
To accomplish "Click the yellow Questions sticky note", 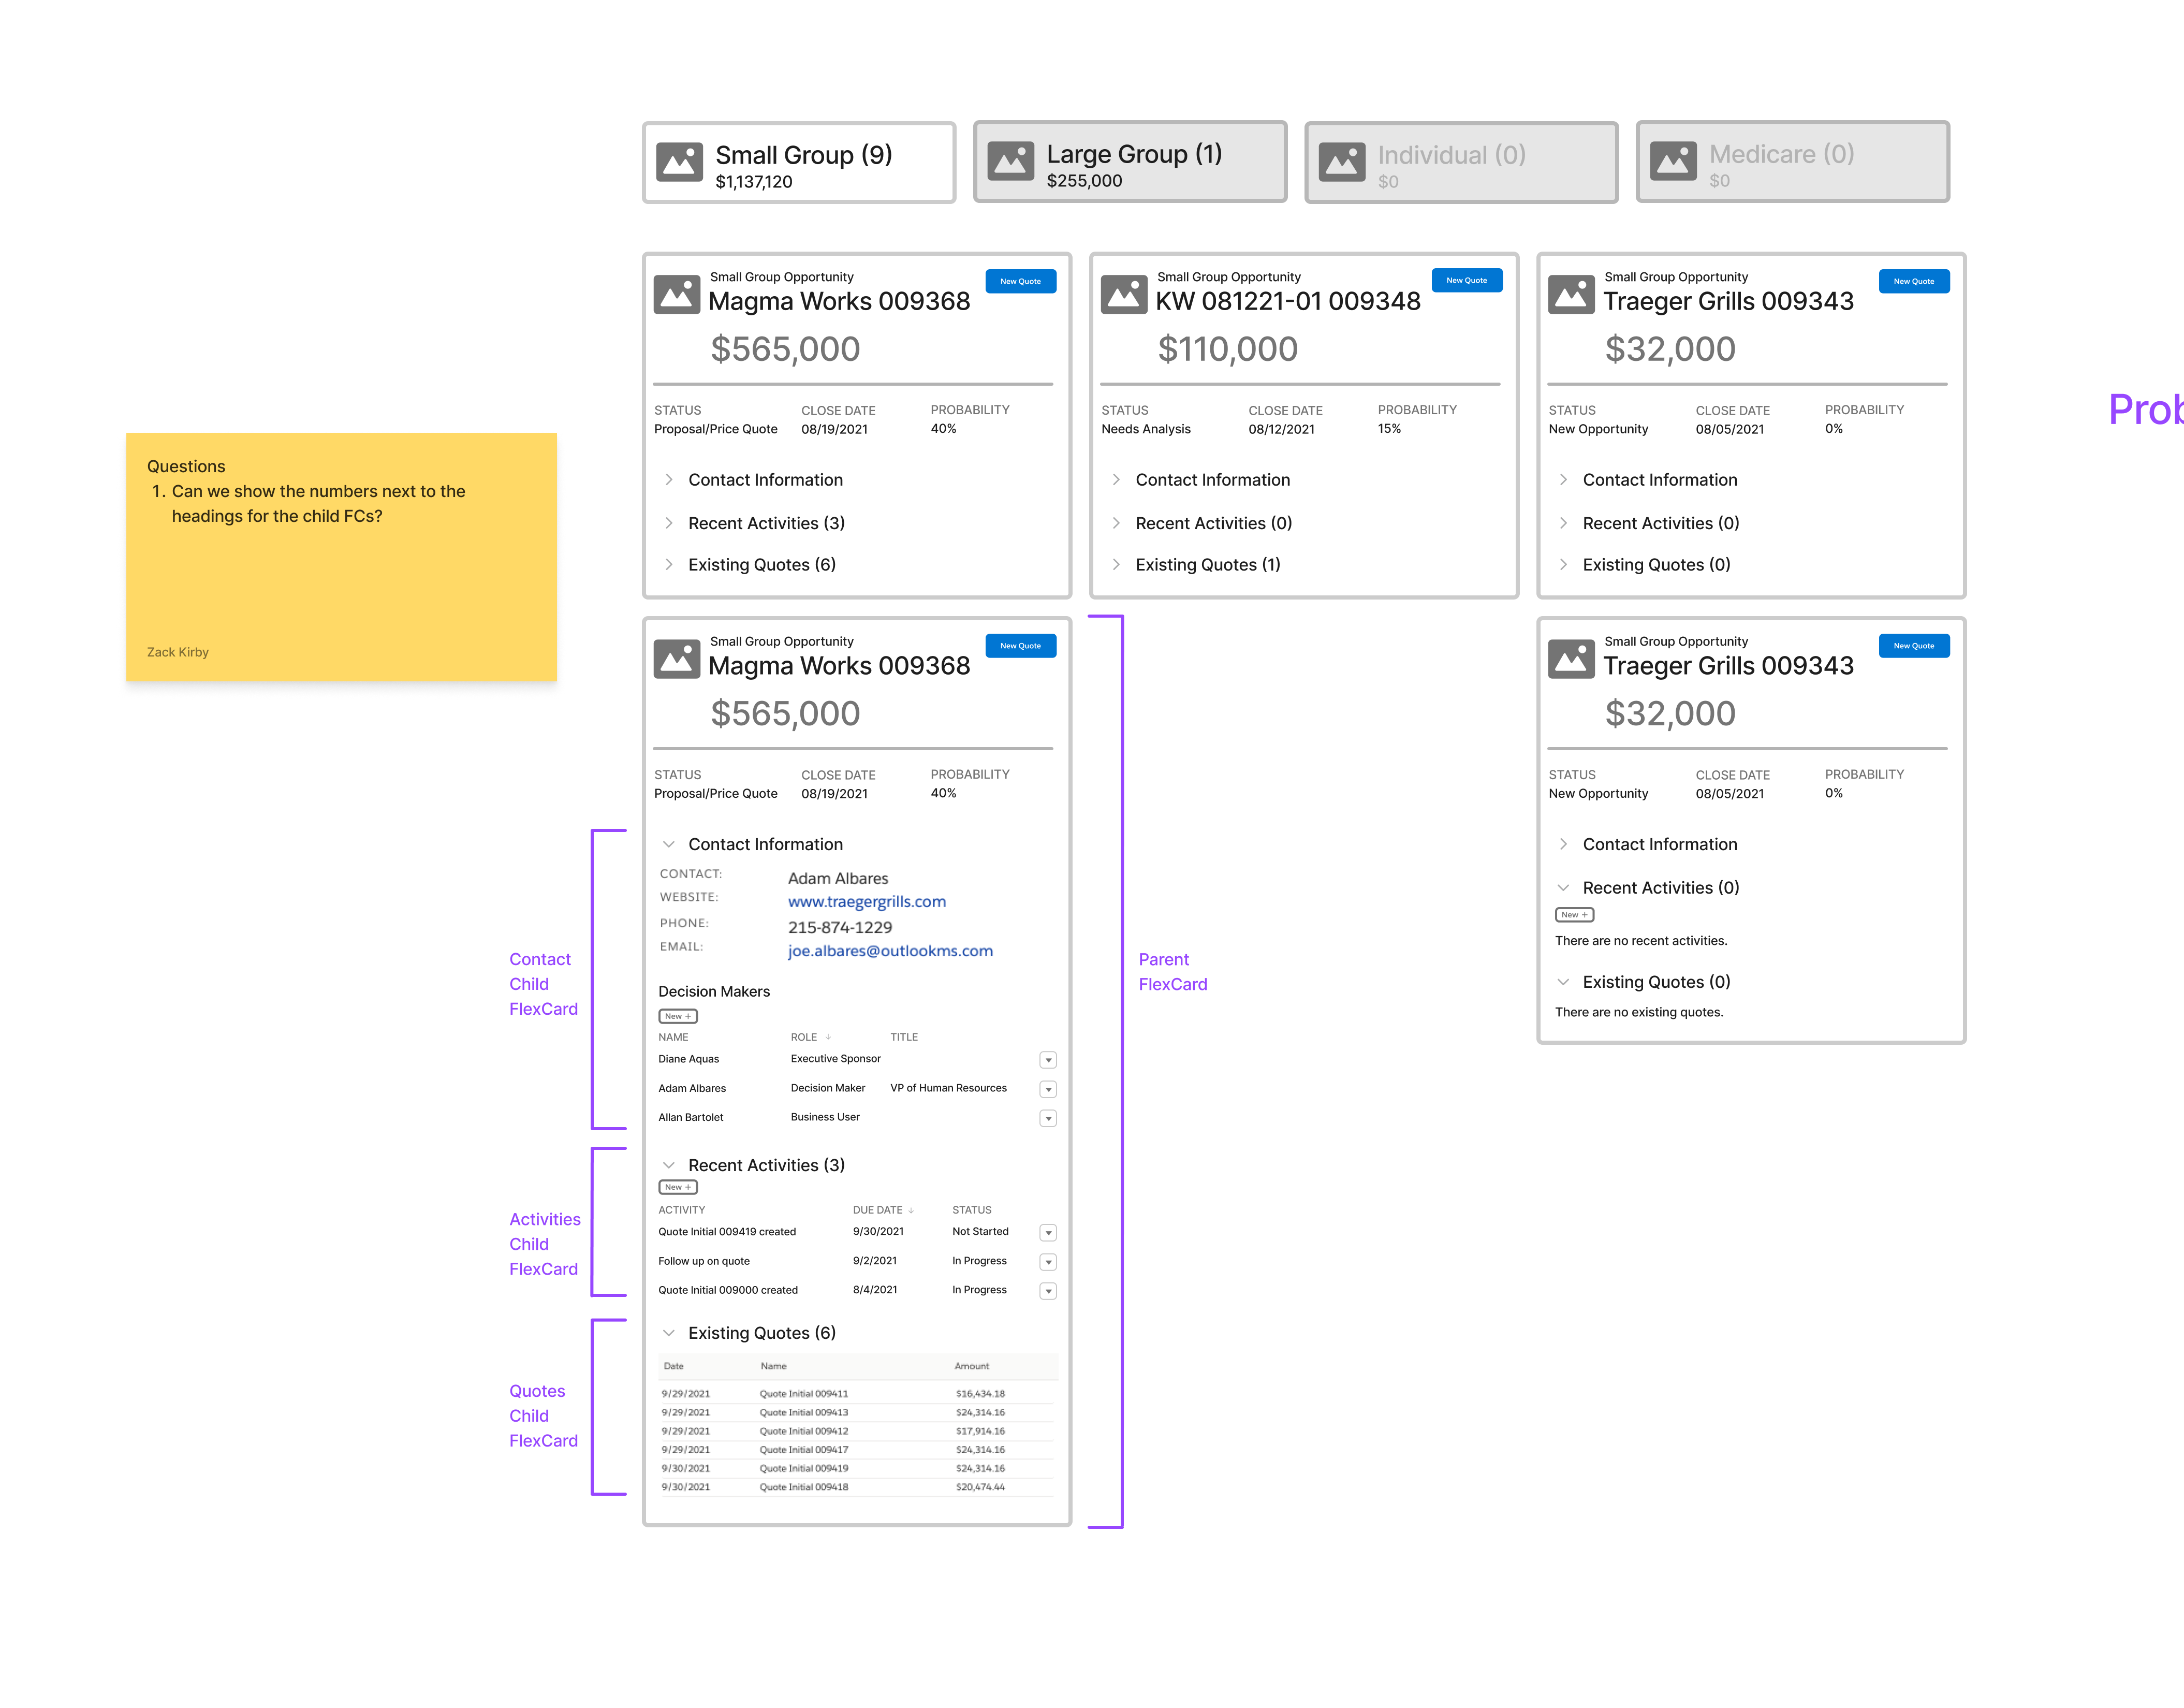I will 341,558.
